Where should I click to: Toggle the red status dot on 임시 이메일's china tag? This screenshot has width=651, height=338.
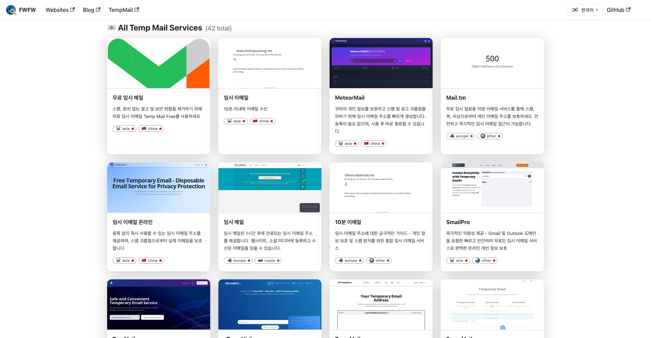click(272, 121)
